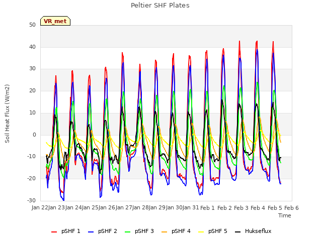Click the 10 y-axis tick label
Image resolution: width=322 pixels, height=241 pixels.
coord(32,112)
